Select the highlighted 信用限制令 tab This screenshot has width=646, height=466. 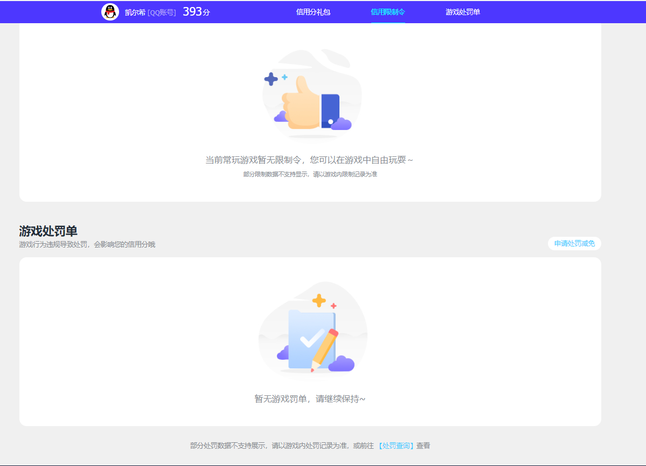coord(388,11)
